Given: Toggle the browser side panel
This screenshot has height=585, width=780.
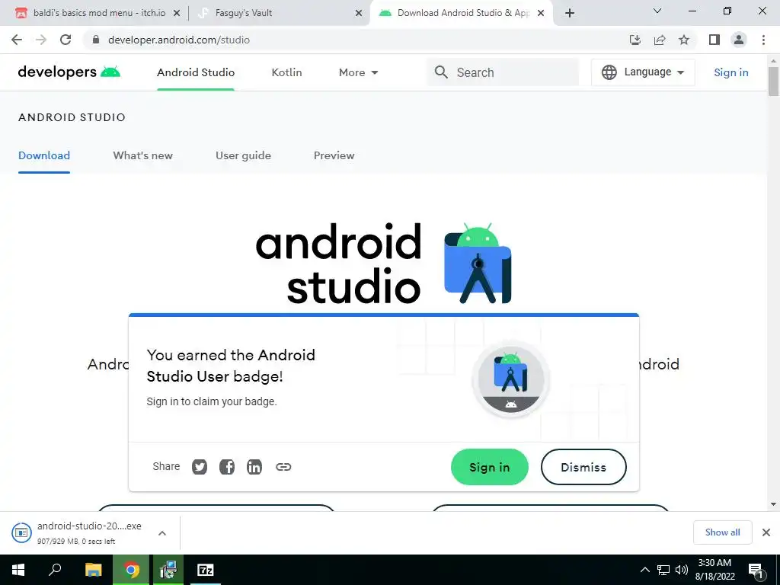Looking at the screenshot, I should (714, 40).
